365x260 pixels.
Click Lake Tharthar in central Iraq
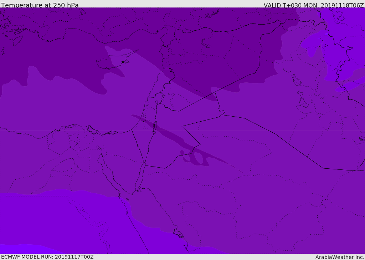click(297, 80)
